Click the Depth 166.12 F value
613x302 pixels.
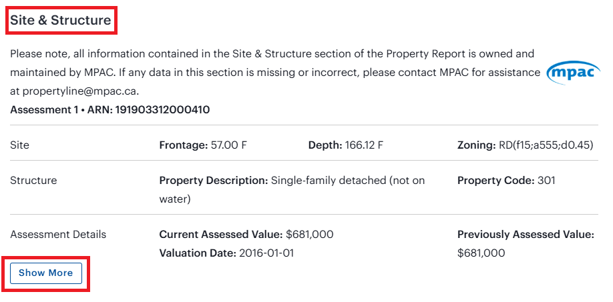coord(364,145)
